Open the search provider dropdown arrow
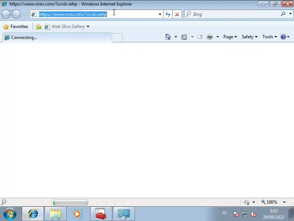Screen dimensions: 294x221 click(x=290, y=14)
